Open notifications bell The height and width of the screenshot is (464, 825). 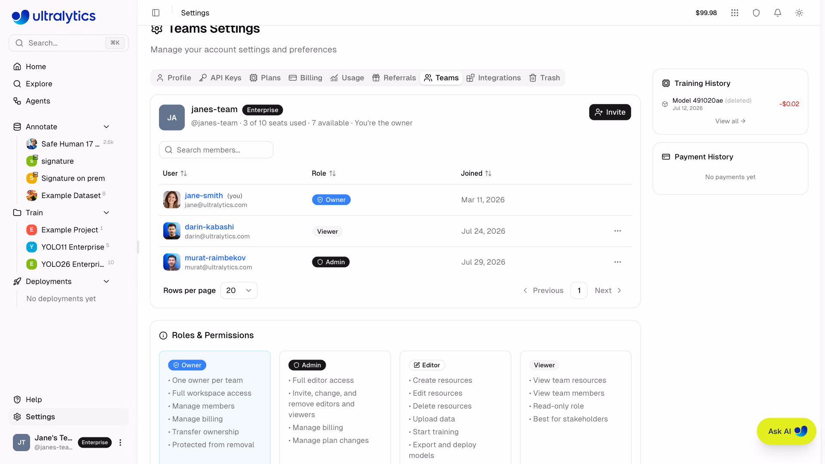[778, 13]
